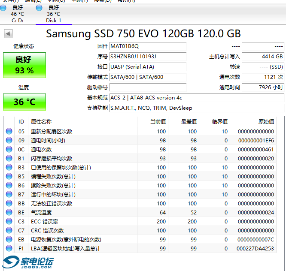This screenshot has height=271, width=286.
Task: Select the row ECC 错误率
Action: tap(140, 221)
